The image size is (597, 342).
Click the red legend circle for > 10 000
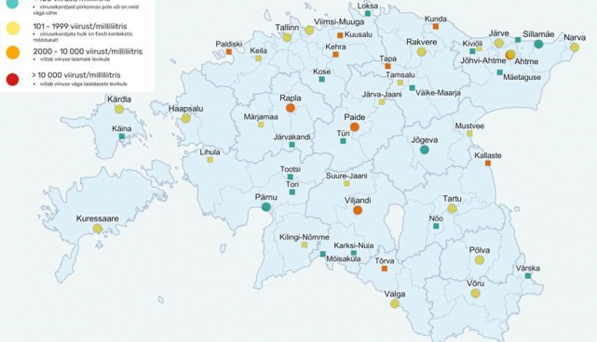tap(12, 79)
